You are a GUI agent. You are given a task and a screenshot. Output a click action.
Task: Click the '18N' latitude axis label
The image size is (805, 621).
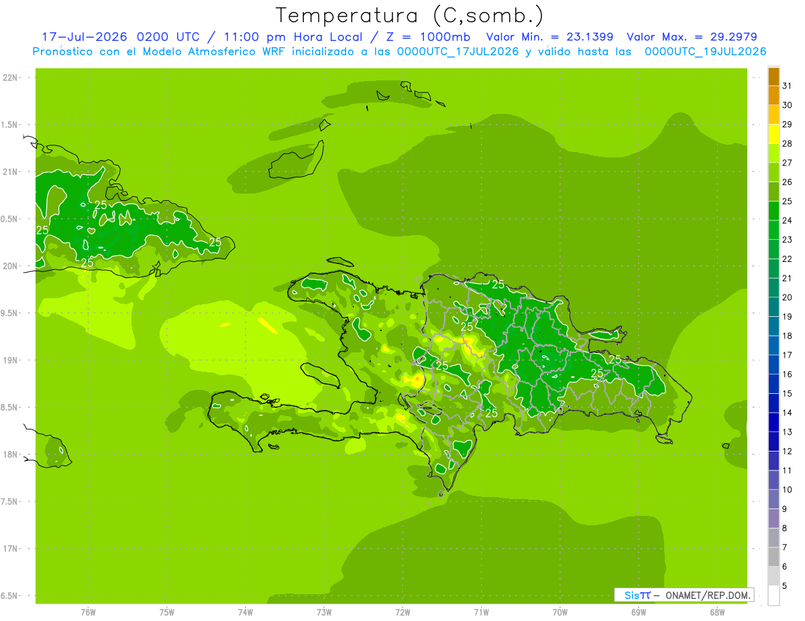9,454
